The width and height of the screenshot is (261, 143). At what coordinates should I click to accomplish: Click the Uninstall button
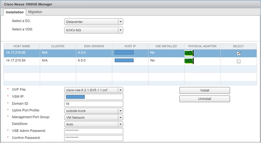pos(204,99)
